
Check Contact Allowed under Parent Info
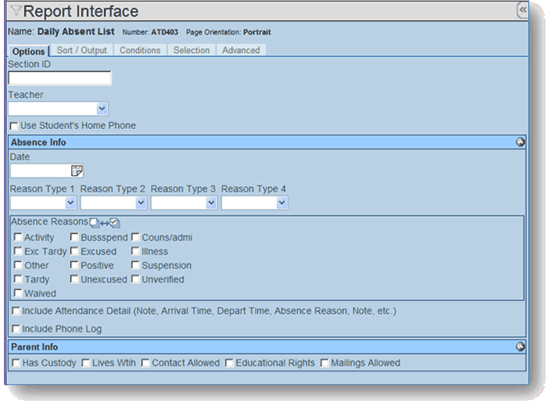[x=145, y=363]
